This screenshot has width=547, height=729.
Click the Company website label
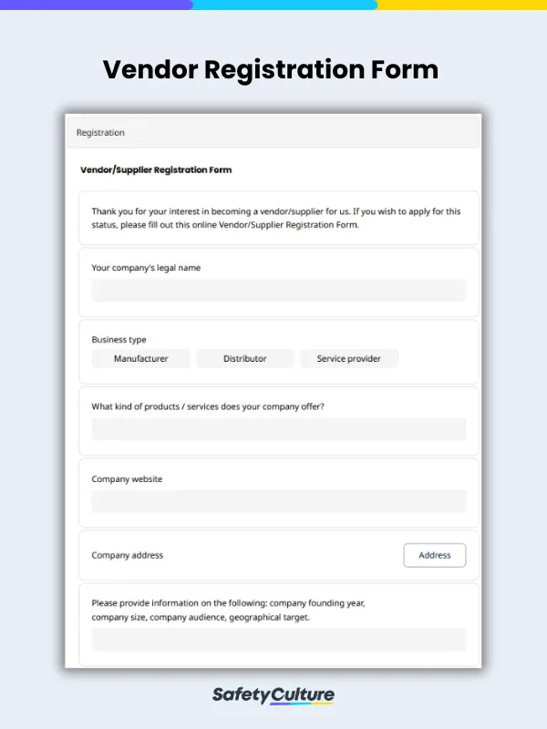tap(127, 479)
